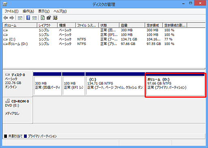Viewport: 208px width, 148px height.
Task: Select the 300 MB volume row icon
Action: (5, 30)
